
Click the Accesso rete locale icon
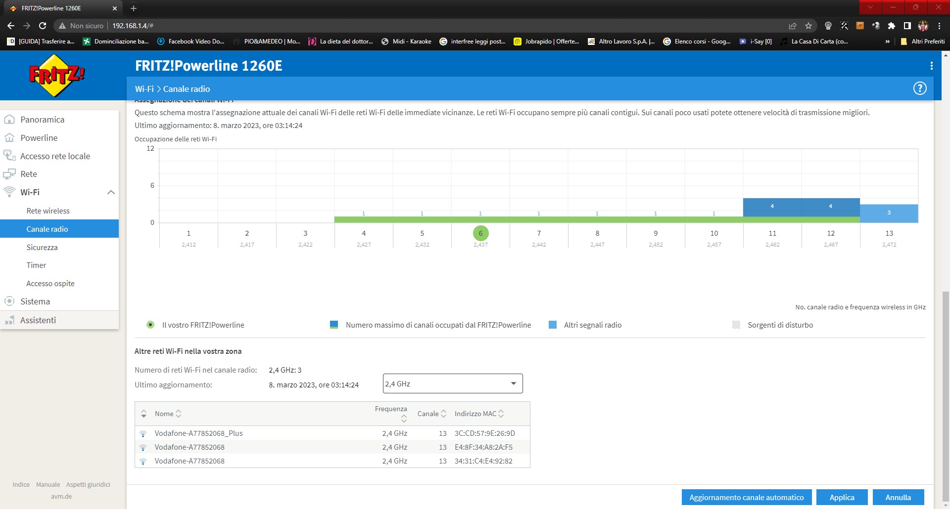click(x=9, y=156)
